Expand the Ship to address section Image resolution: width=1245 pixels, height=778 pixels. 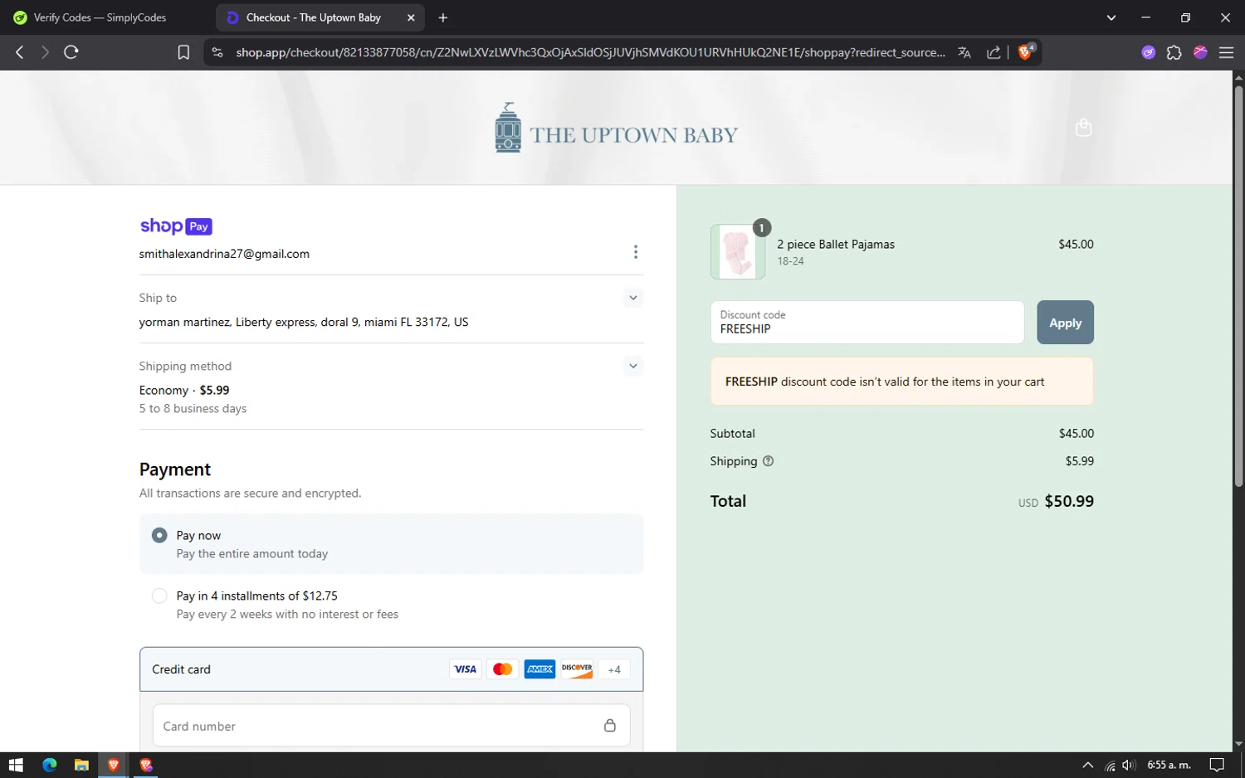pyautogui.click(x=633, y=298)
